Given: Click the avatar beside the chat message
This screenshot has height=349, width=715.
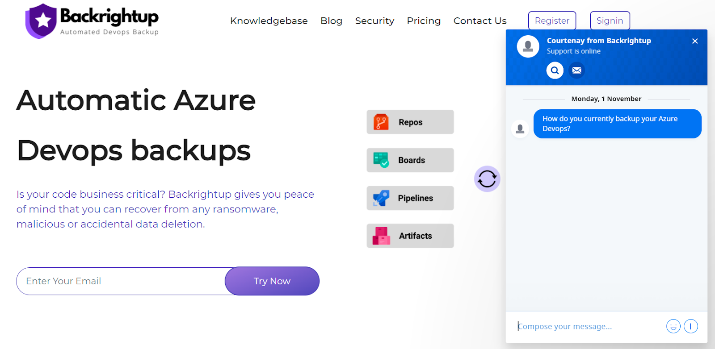Looking at the screenshot, I should click(x=520, y=129).
